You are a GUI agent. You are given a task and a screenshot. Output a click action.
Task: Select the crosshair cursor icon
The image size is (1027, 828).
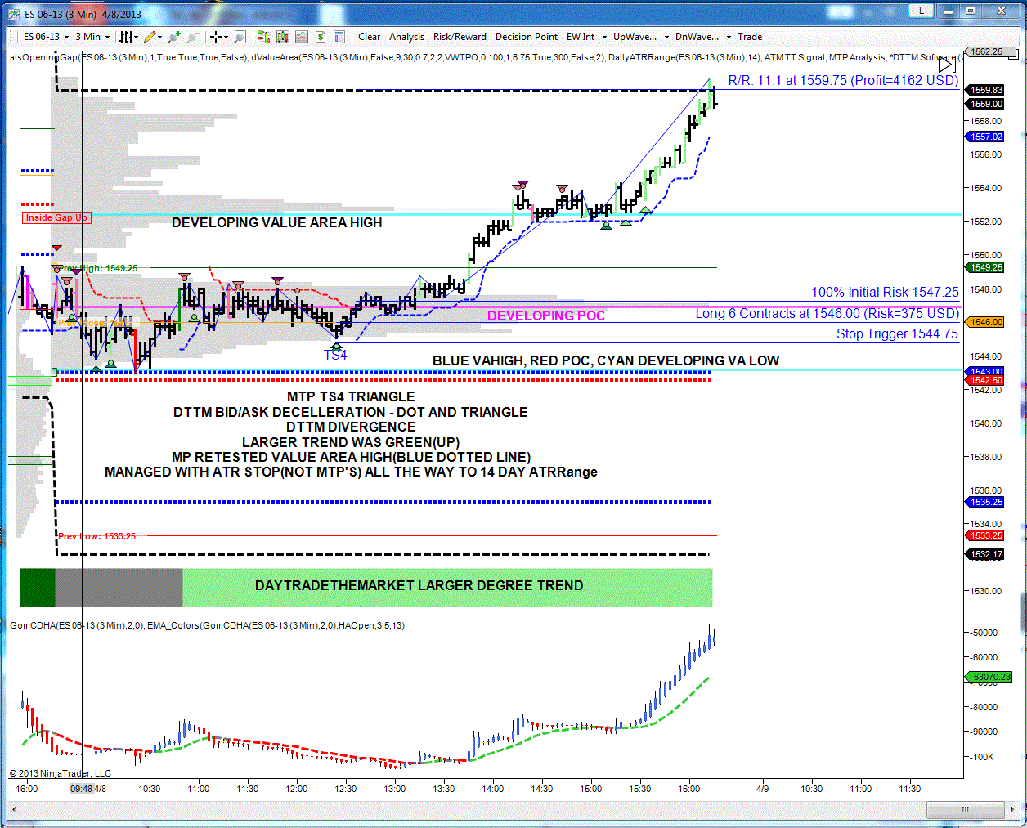click(216, 37)
